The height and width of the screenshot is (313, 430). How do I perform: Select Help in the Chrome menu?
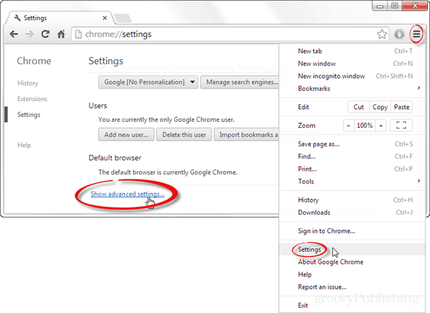pos(352,275)
